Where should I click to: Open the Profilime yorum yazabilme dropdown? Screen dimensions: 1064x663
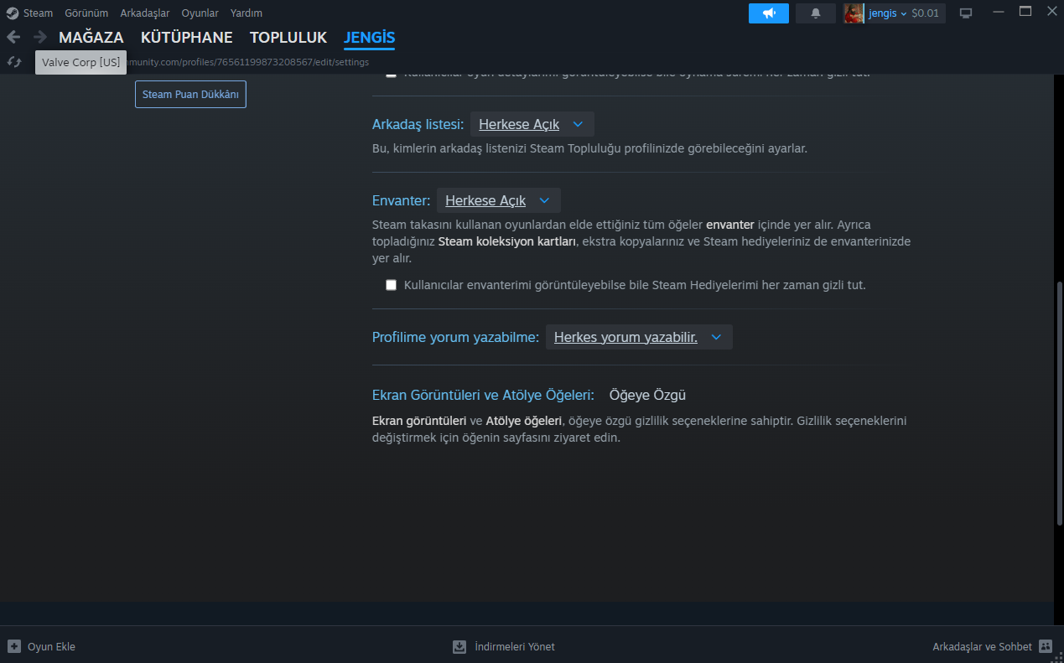(x=639, y=337)
